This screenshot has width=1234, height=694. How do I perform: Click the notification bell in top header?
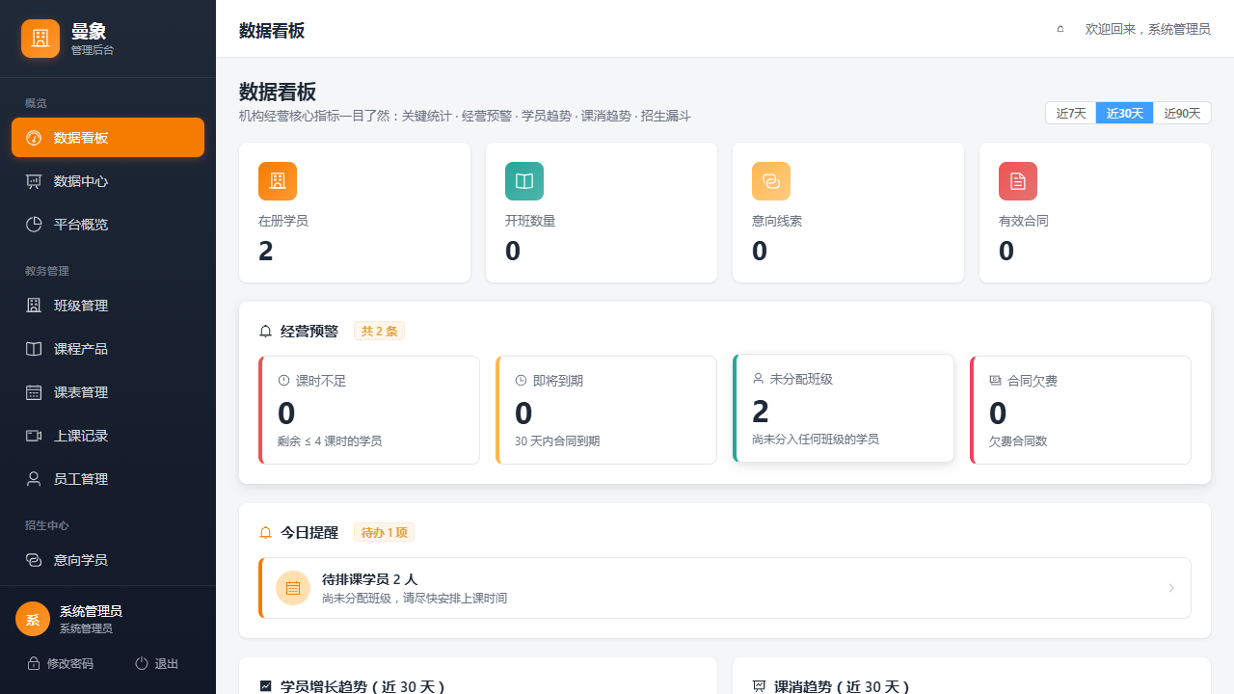point(1060,29)
